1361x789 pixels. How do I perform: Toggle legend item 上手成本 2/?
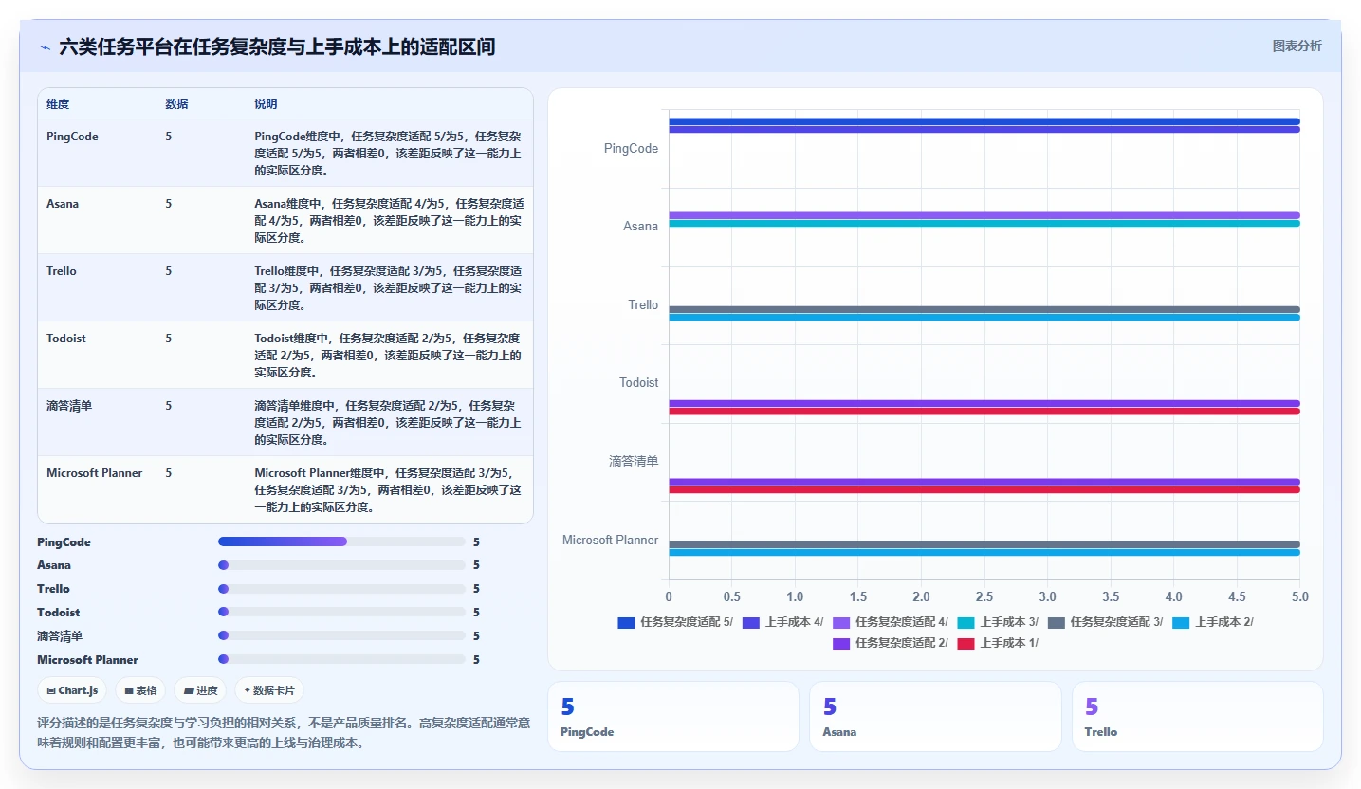pos(1213,622)
